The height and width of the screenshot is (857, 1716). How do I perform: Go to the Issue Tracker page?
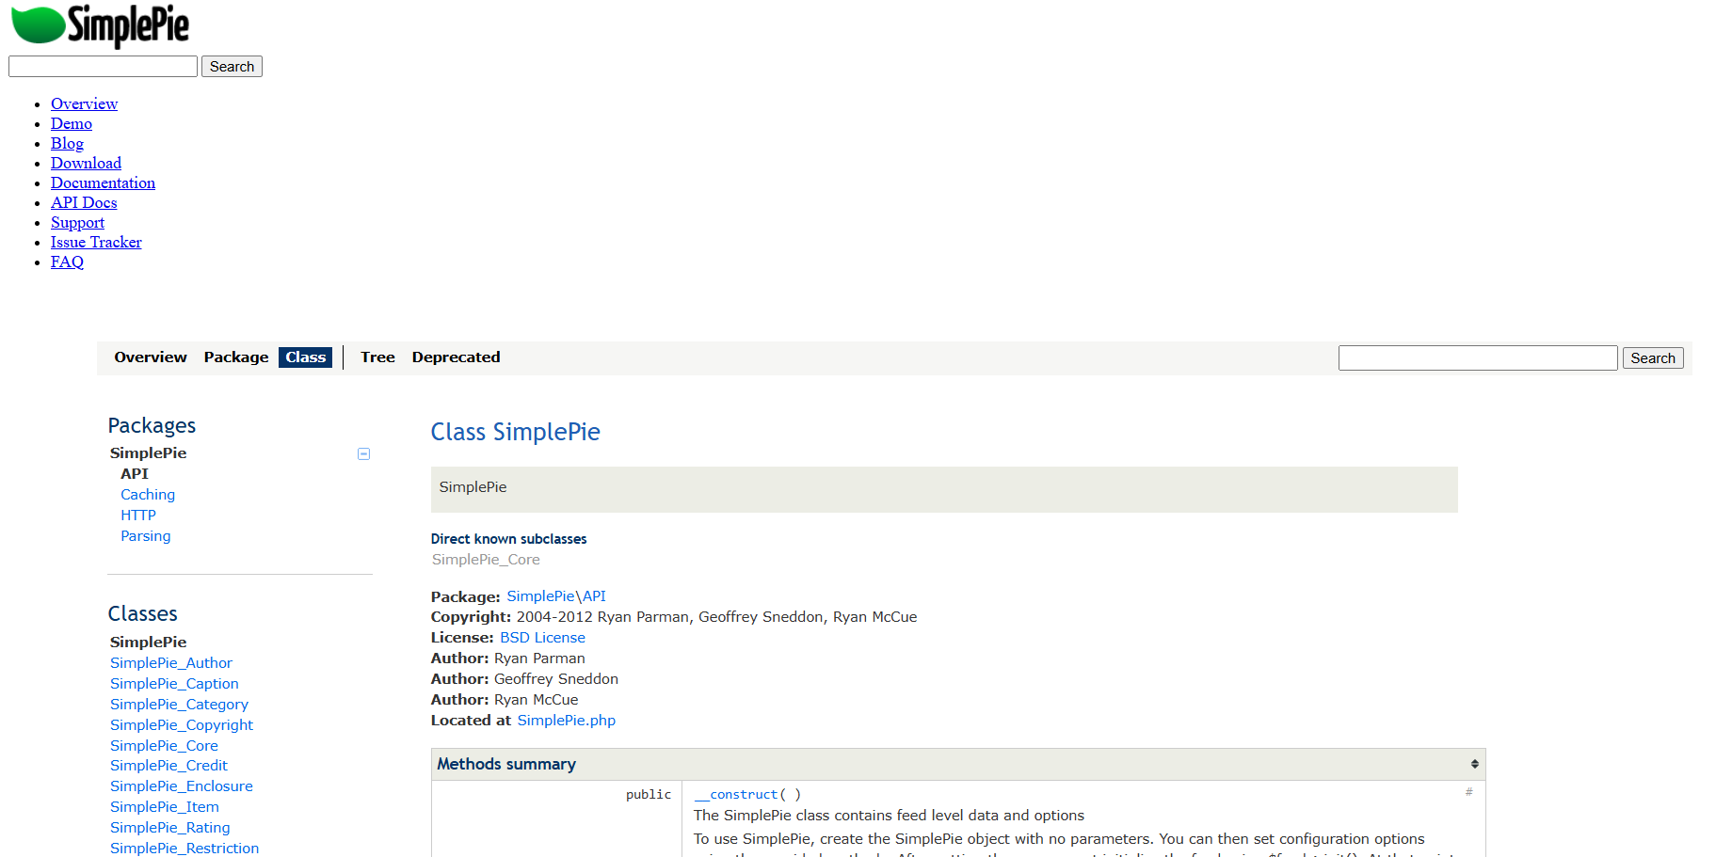point(96,243)
